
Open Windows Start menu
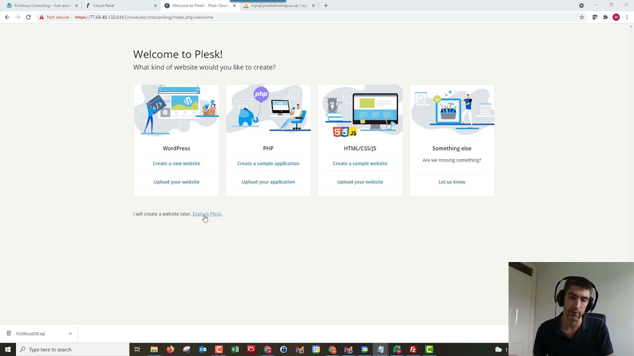[x=8, y=350]
